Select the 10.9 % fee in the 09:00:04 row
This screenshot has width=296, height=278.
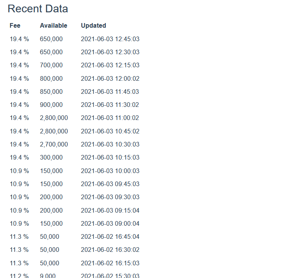(19, 223)
